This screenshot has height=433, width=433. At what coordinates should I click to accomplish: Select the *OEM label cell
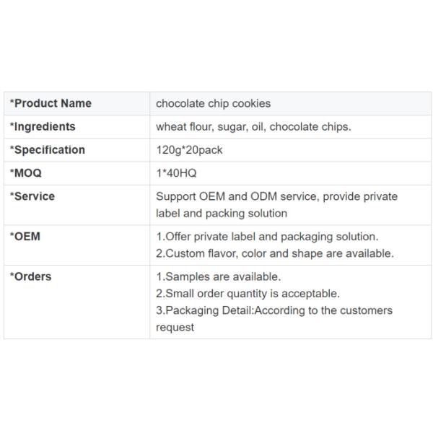pos(25,237)
